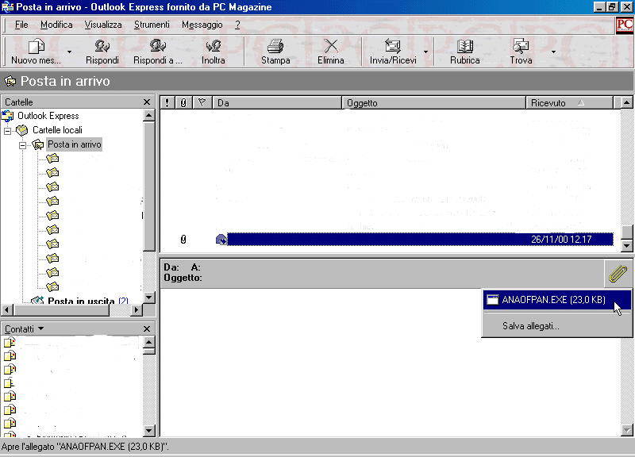Click the paperclip attachment button in preview pane
The width and height of the screenshot is (635, 457).
618,274
